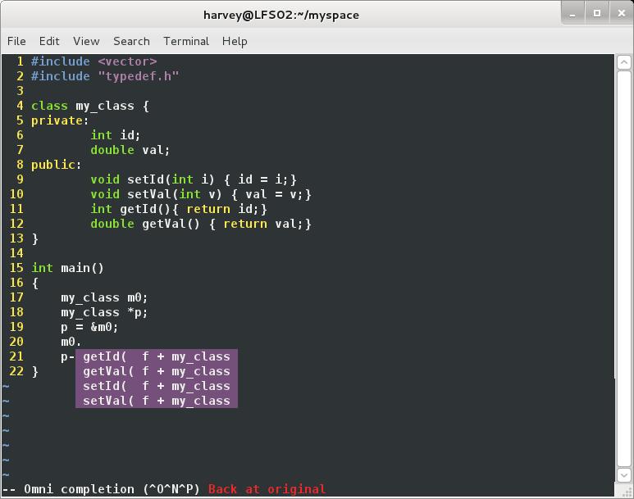Image resolution: width=634 pixels, height=499 pixels.
Task: Open the File menu
Action: tap(16, 41)
